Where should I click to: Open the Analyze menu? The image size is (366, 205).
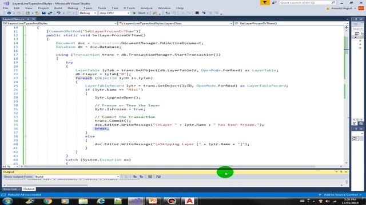146,8
